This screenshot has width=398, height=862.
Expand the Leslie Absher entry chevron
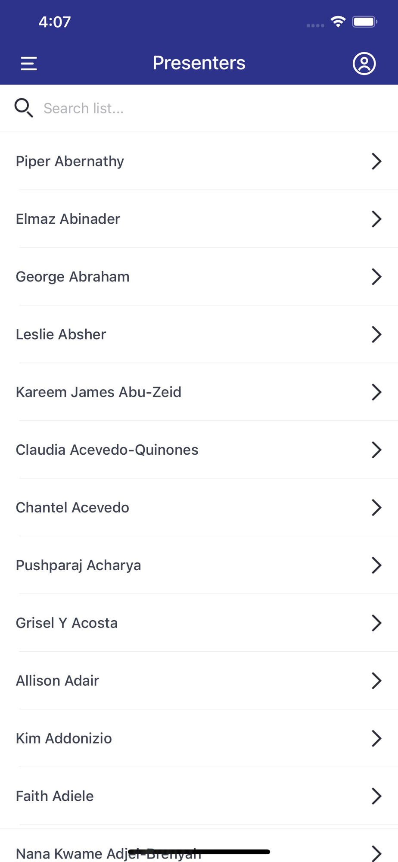coord(376,334)
